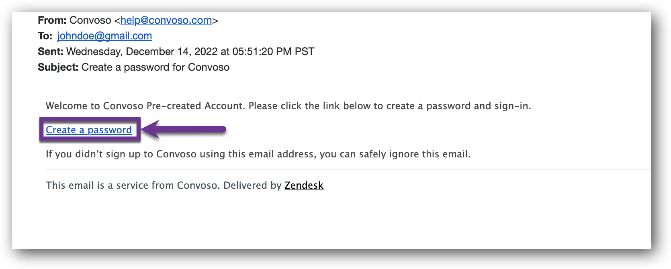This screenshot has width=671, height=269.
Task: Click the horizontal divider line above footer
Action: click(x=348, y=169)
